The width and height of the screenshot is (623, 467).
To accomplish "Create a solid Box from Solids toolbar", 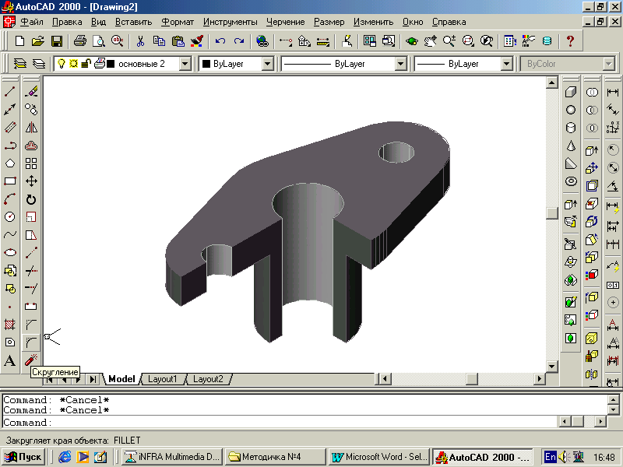I will pyautogui.click(x=571, y=92).
